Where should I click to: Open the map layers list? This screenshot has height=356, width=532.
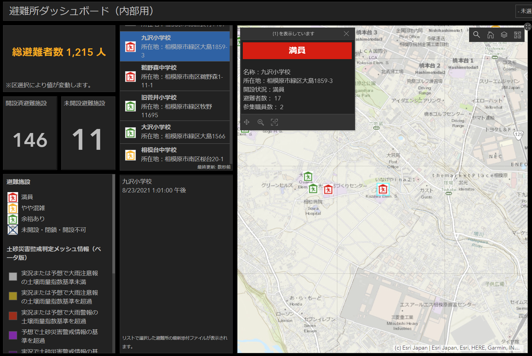click(504, 35)
